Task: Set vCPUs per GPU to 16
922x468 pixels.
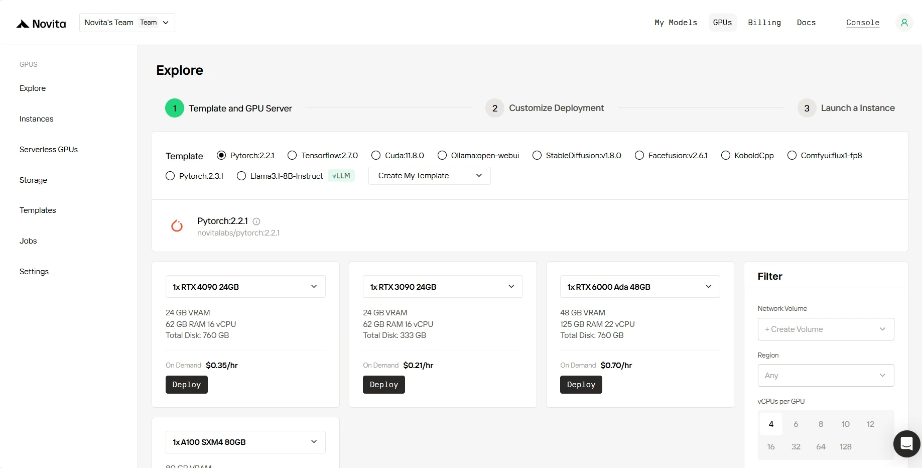Action: point(771,447)
